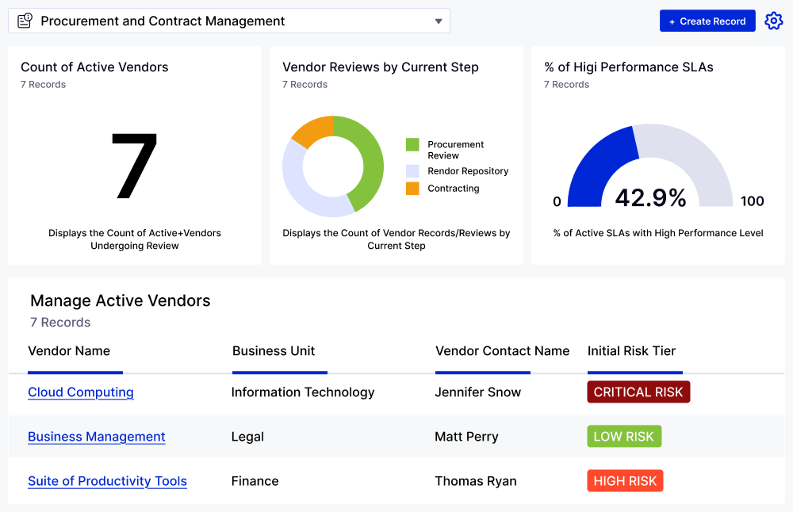Screen dimensions: 793x512
Task: Click the green Procurement Review legend swatch
Action: [x=412, y=145]
